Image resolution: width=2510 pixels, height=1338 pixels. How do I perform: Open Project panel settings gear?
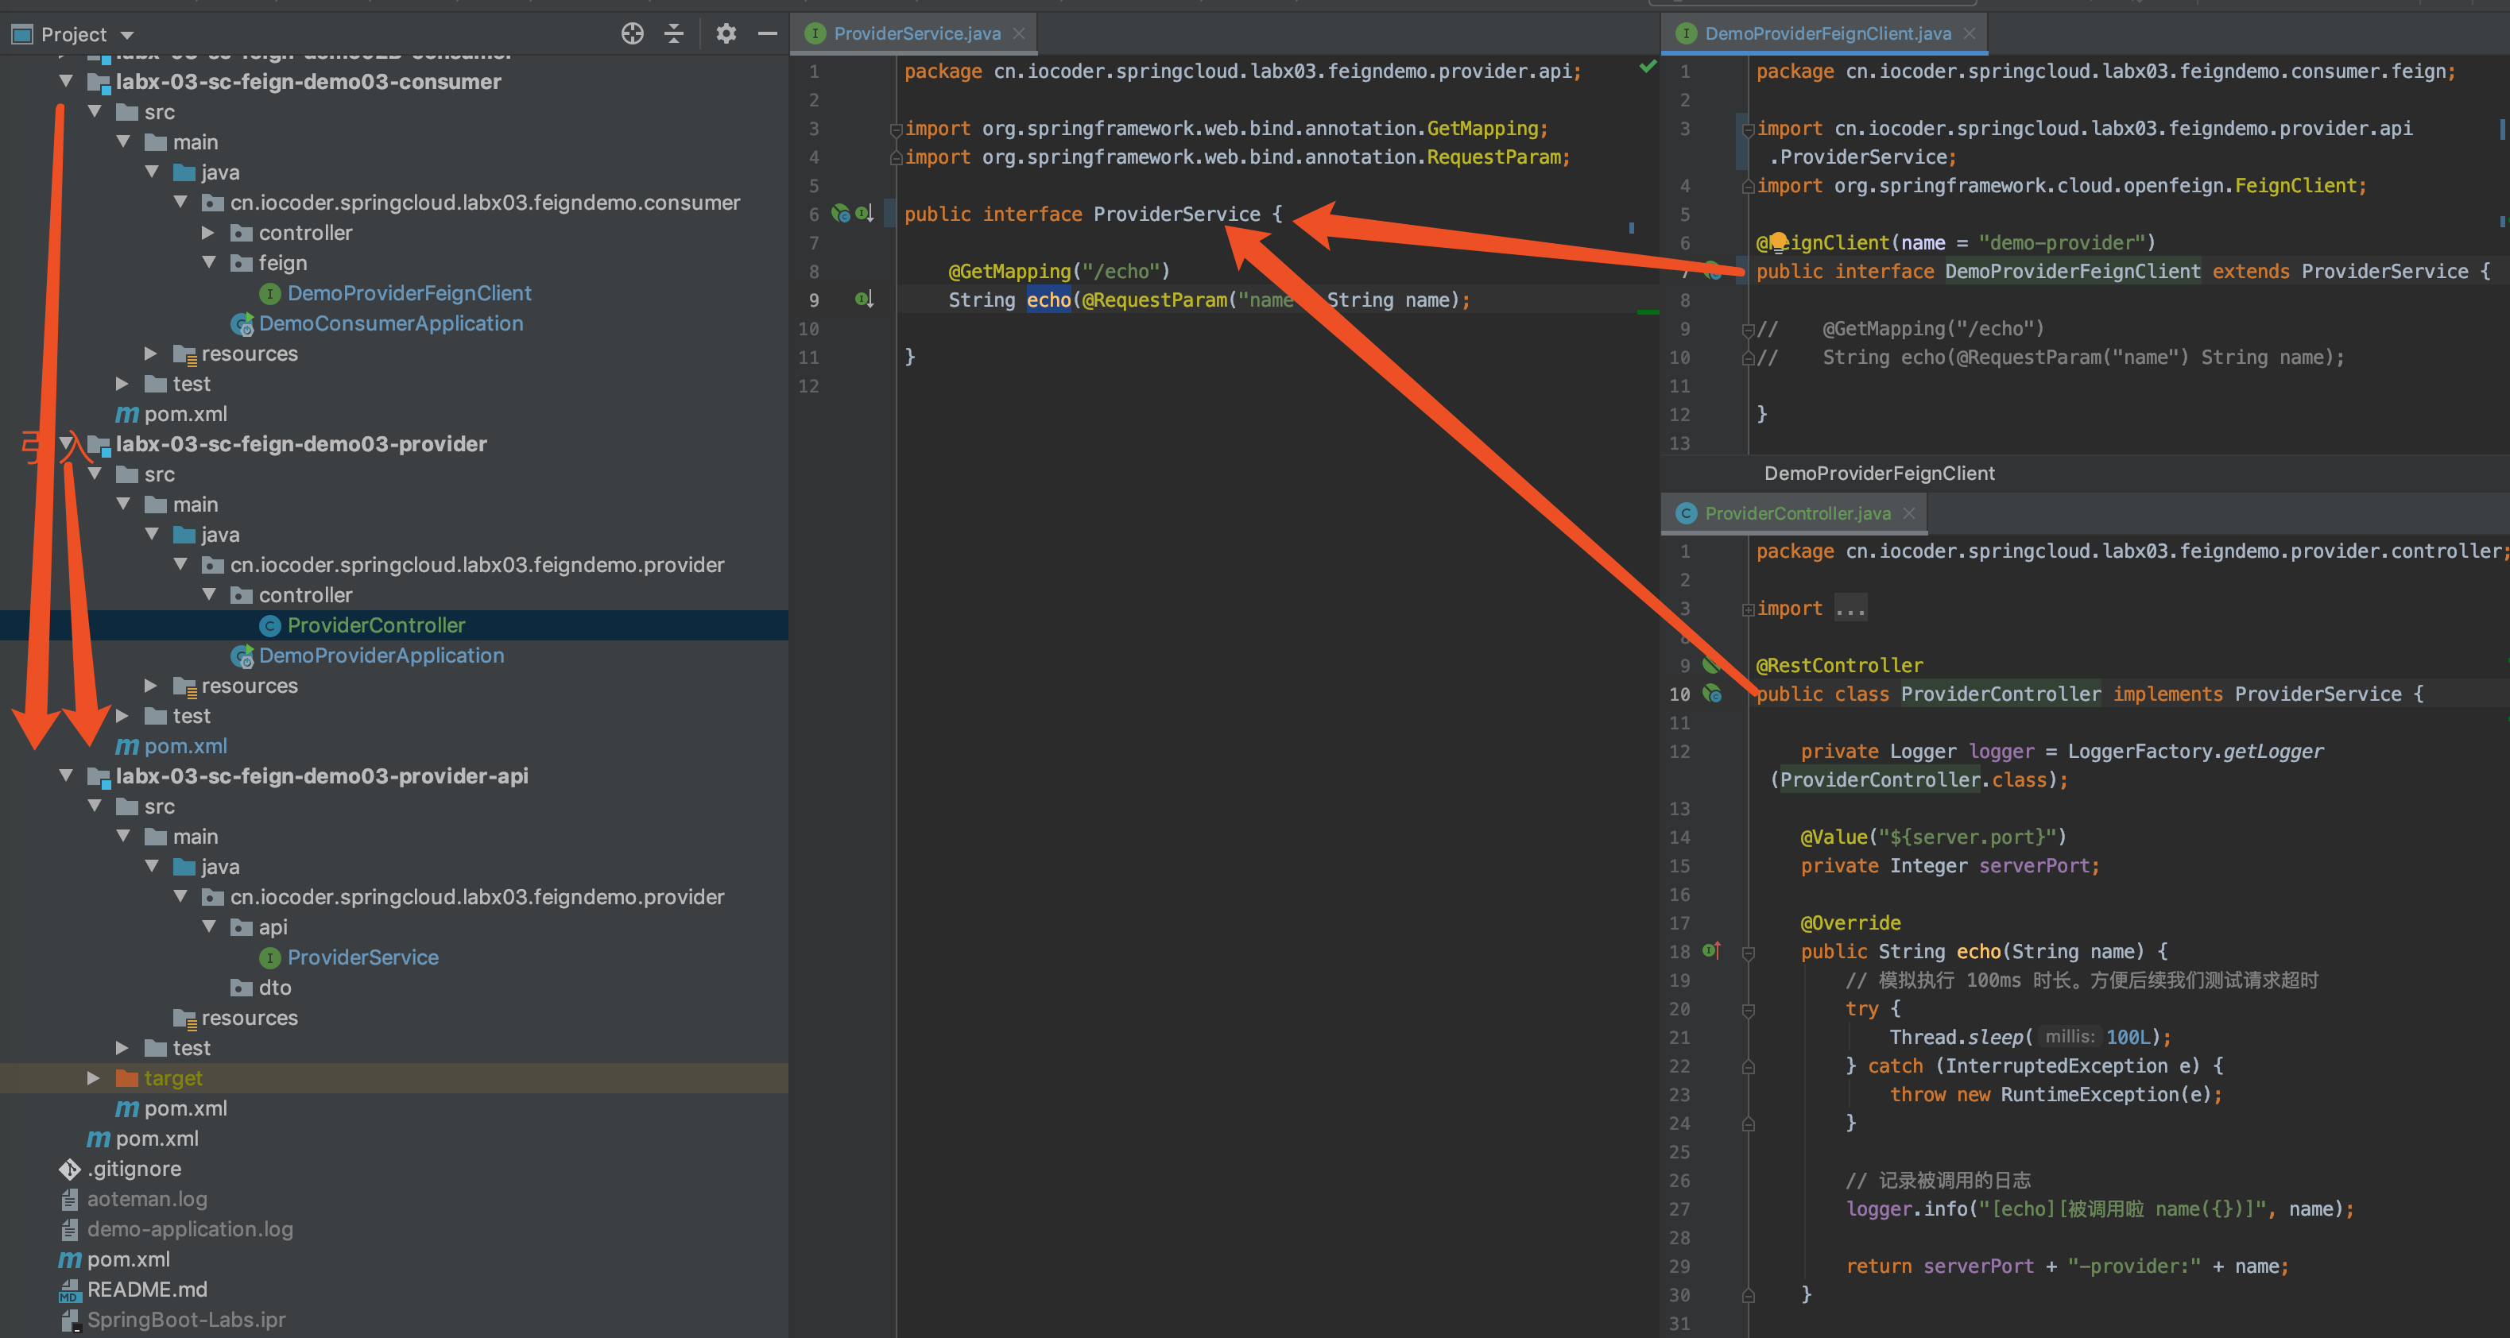726,34
